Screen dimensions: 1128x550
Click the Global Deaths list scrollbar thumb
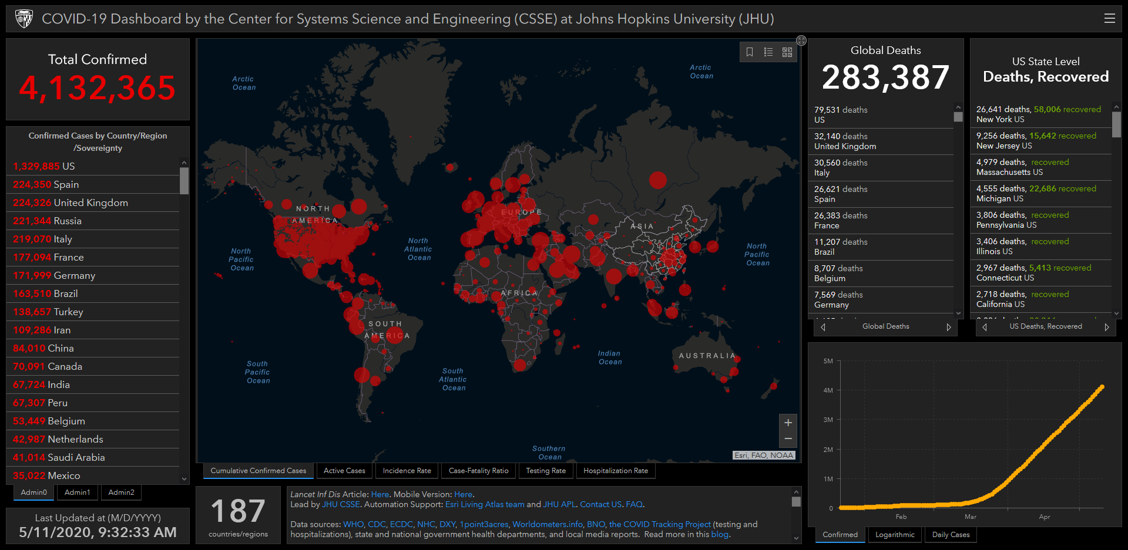pos(958,117)
